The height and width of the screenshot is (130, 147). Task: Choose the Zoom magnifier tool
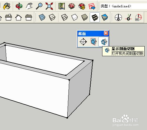pyautogui.click(x=39, y=6)
